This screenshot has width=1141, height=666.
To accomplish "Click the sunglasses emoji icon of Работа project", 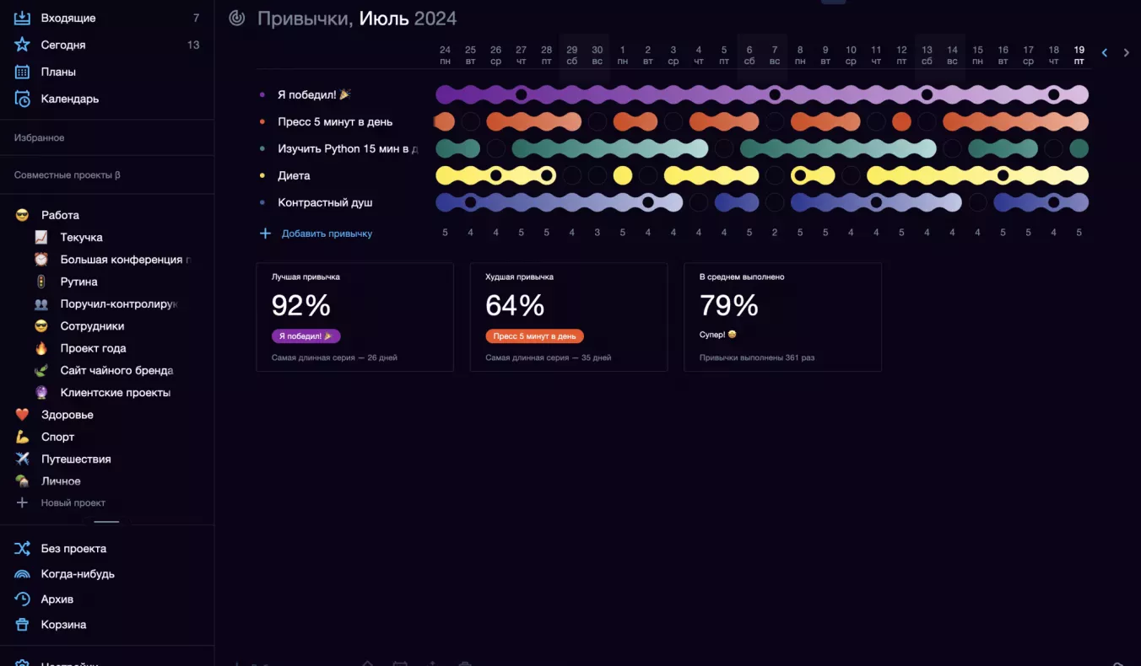I will pos(23,215).
